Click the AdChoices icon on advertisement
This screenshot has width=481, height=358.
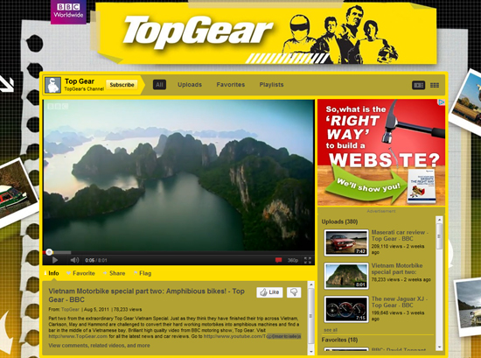[442, 102]
